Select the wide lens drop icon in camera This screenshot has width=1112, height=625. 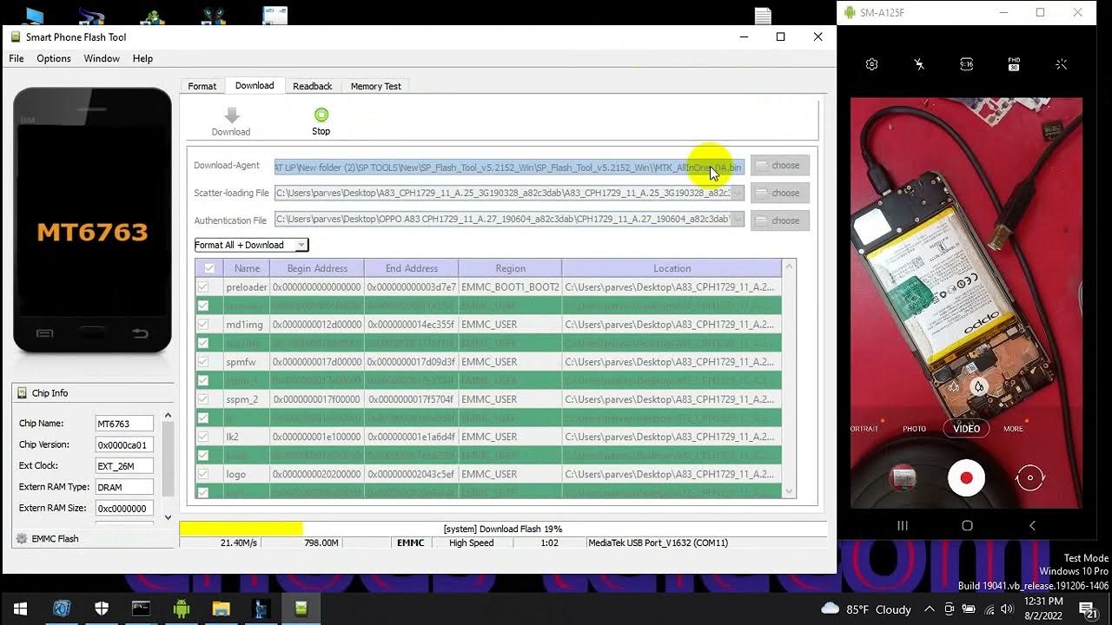pyautogui.click(x=979, y=387)
